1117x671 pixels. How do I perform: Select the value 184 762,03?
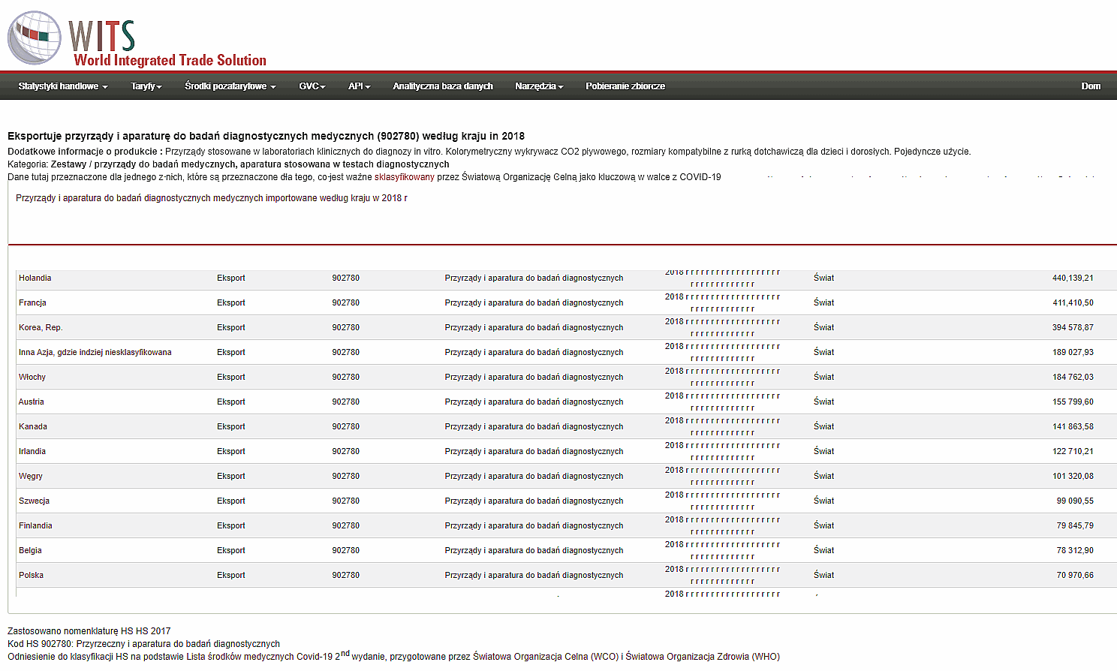1073,377
